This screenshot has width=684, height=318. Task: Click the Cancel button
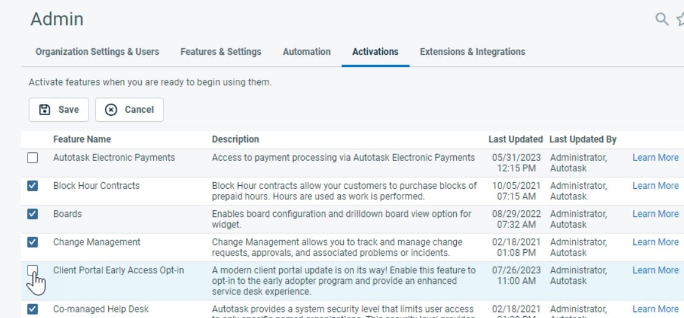pyautogui.click(x=129, y=110)
